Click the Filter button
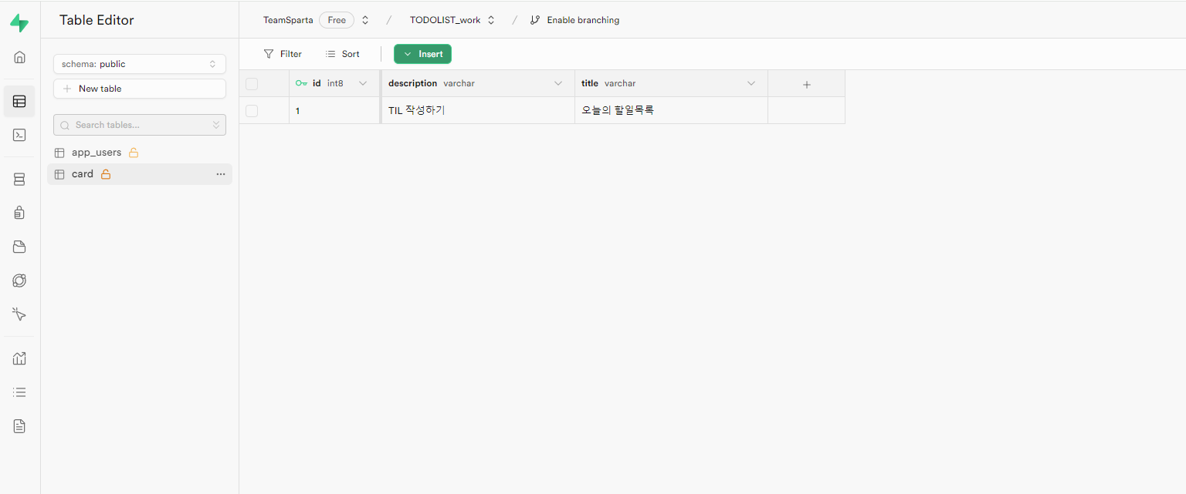The height and width of the screenshot is (494, 1186). click(x=283, y=54)
